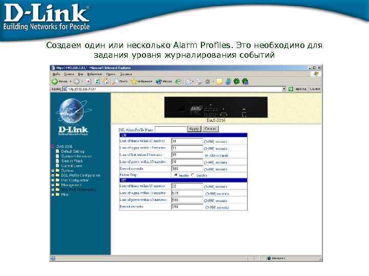This screenshot has width=369, height=276.
Task: Click the folder icon beside Management
Action: (x=57, y=185)
